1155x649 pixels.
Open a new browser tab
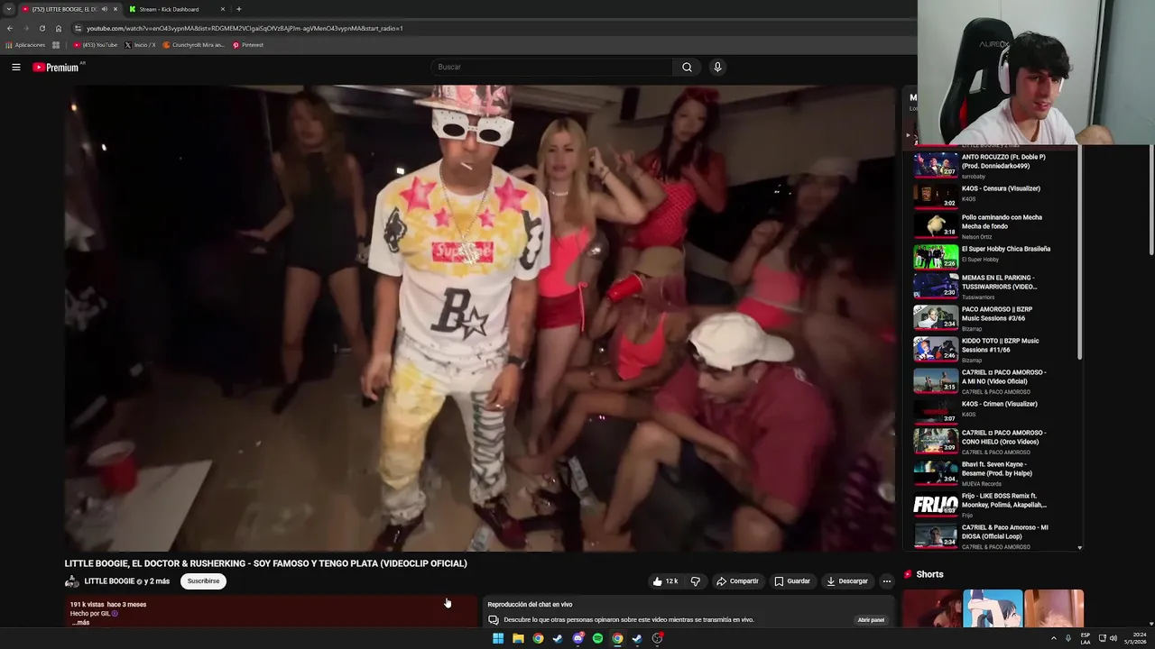point(238,9)
